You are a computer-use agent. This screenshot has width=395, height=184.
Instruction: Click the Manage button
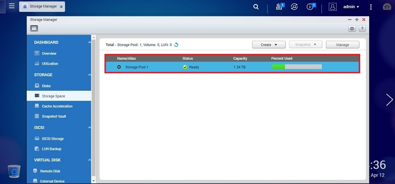click(343, 45)
